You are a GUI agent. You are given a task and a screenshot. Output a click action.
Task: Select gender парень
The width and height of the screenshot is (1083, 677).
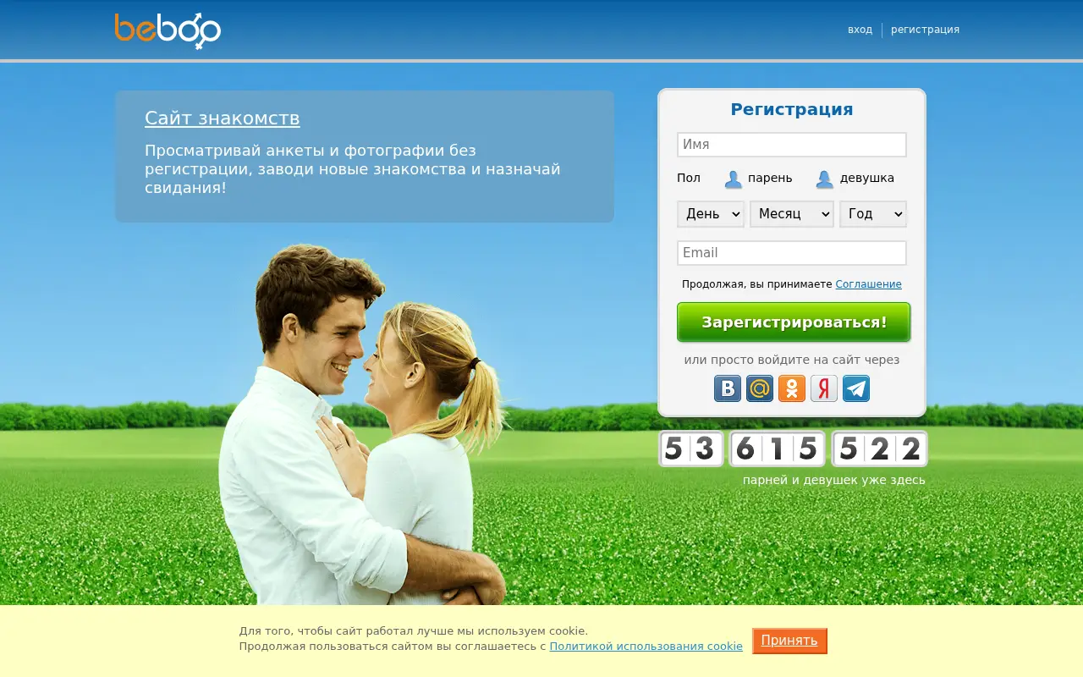pyautogui.click(x=758, y=179)
